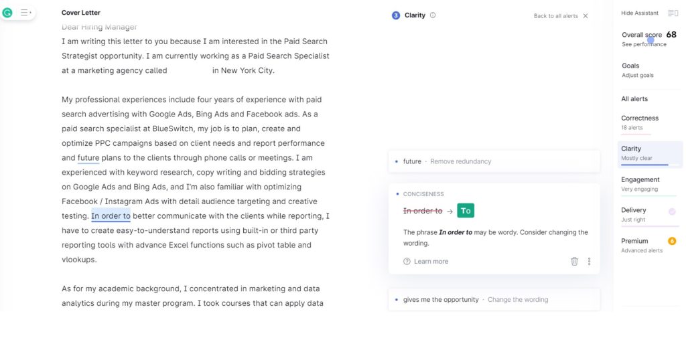Click the Clarity info icon

433,15
